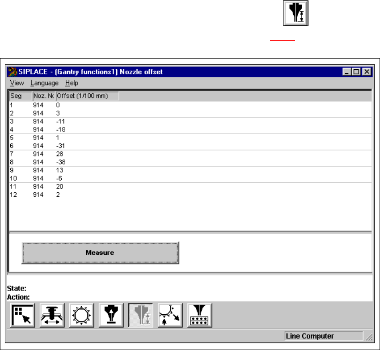Select the active nozzle offset toolbar icon
380x350 pixels.
click(x=141, y=315)
